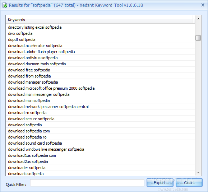Select 'downloader softpedia' row

tap(101, 167)
